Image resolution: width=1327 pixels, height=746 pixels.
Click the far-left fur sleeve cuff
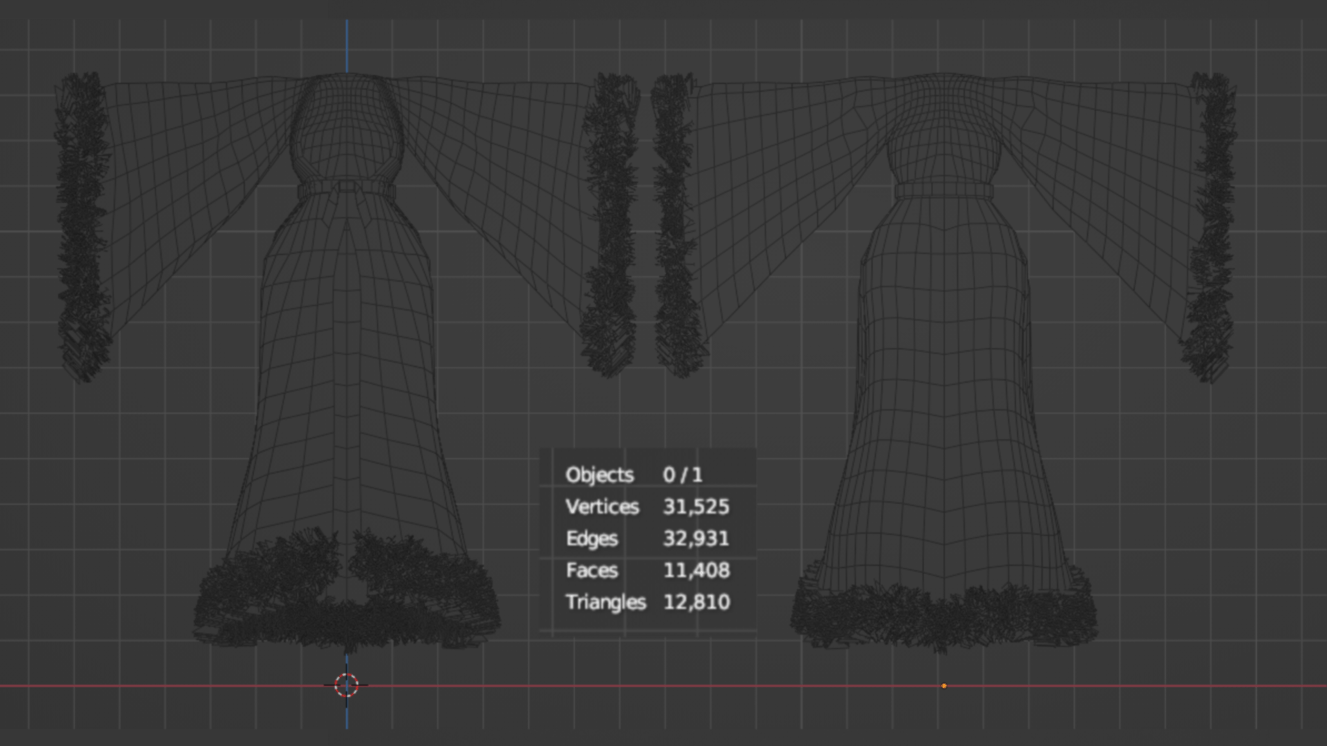pos(82,224)
